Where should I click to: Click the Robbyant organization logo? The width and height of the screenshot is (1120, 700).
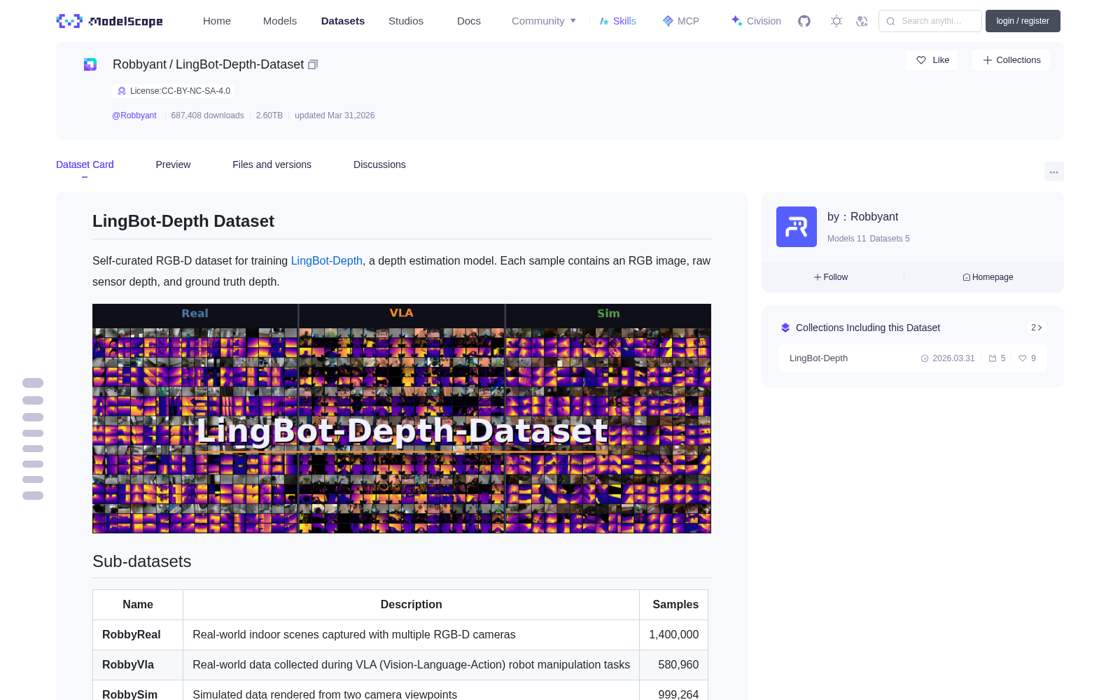tap(797, 227)
